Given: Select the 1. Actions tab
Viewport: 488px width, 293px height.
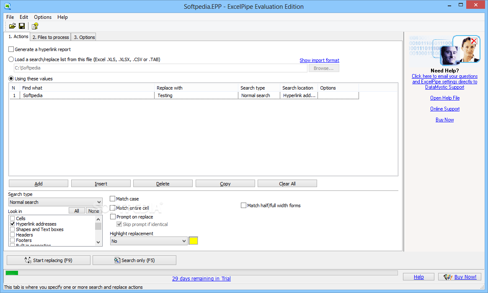Looking at the screenshot, I should click(18, 36).
